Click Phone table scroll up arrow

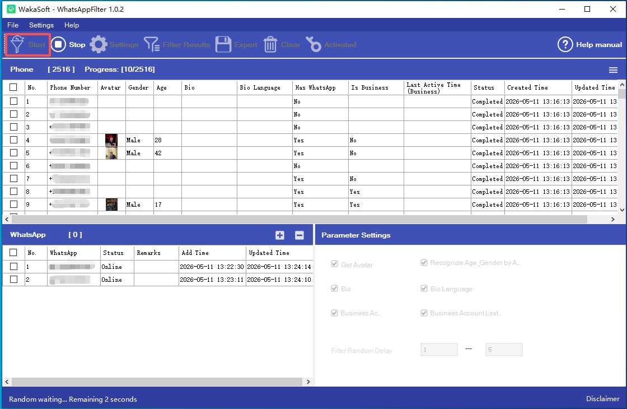point(622,85)
